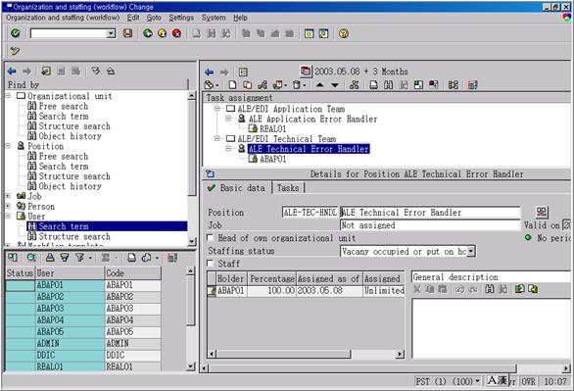Expand the Person node in Find by
This screenshot has width=574, height=391.
8,206
